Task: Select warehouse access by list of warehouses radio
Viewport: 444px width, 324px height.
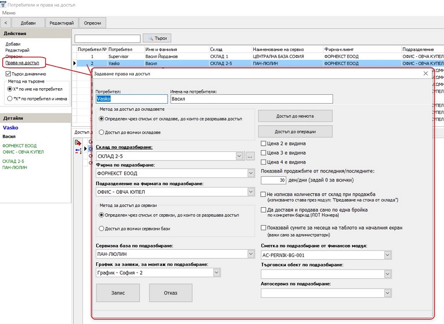Action: (x=101, y=119)
